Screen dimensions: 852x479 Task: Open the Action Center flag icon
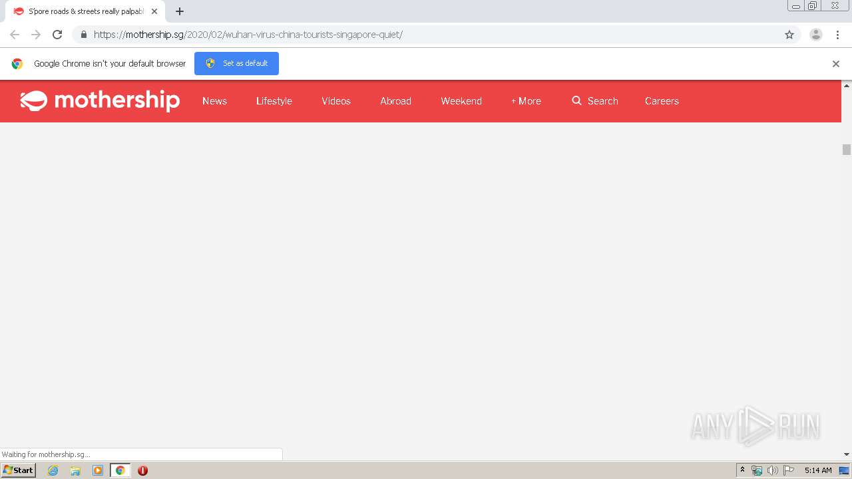point(789,470)
